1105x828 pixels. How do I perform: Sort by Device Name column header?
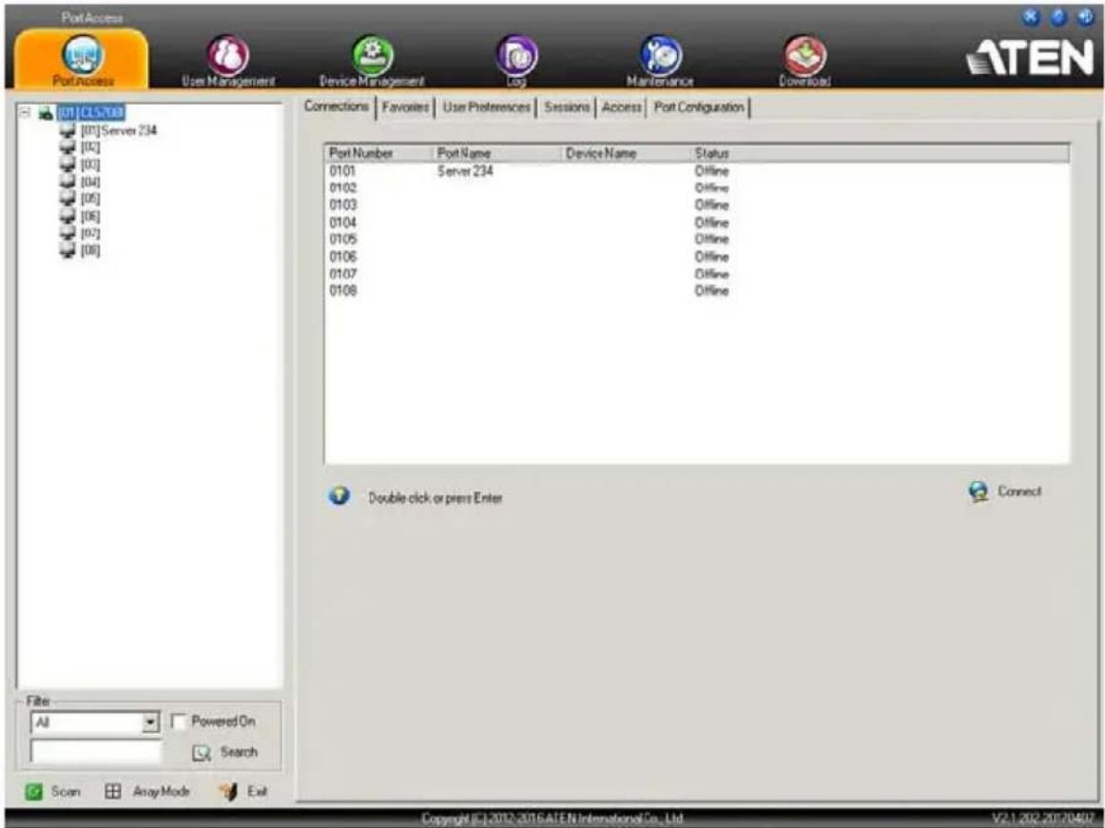coord(626,153)
